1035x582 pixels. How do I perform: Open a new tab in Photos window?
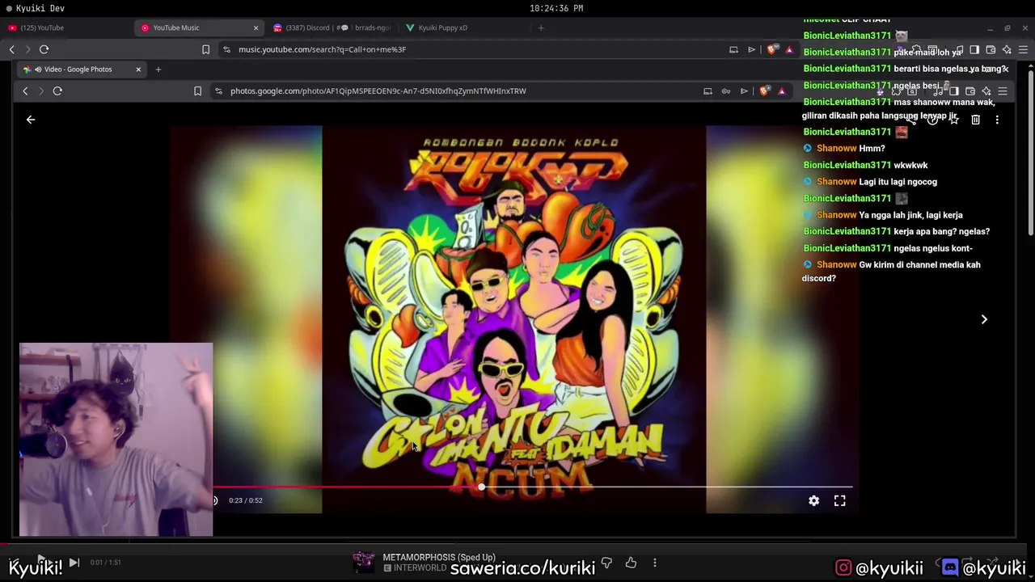pyautogui.click(x=158, y=70)
